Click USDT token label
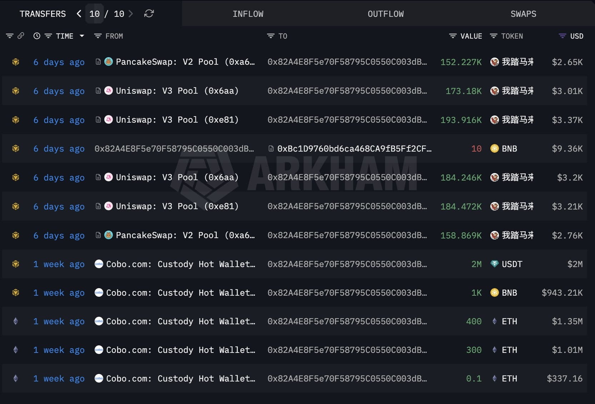 [512, 264]
